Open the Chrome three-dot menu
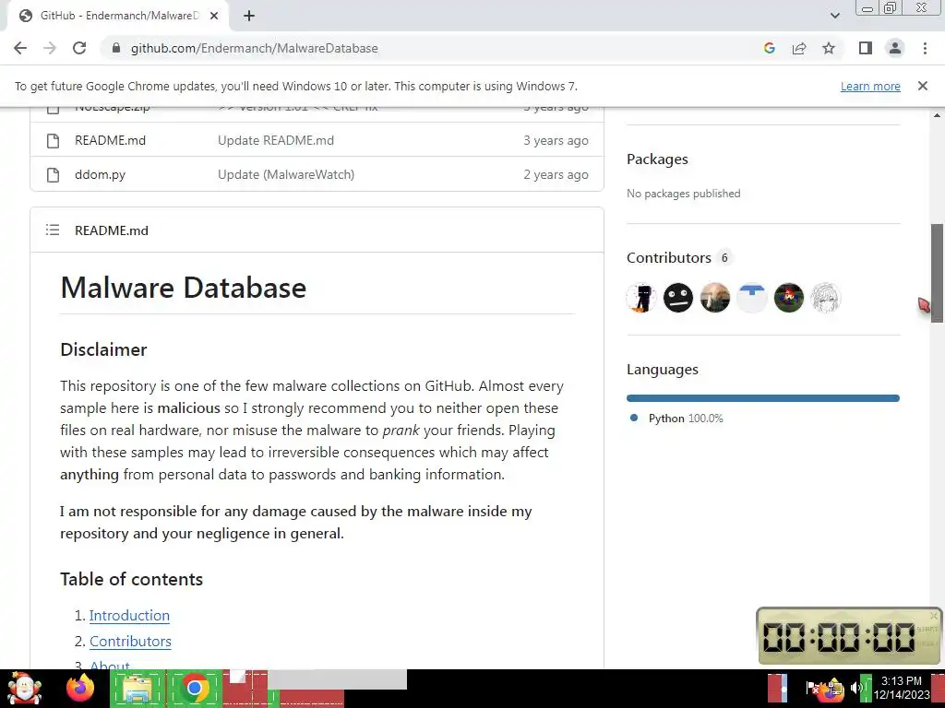The image size is (945, 708). [x=925, y=48]
